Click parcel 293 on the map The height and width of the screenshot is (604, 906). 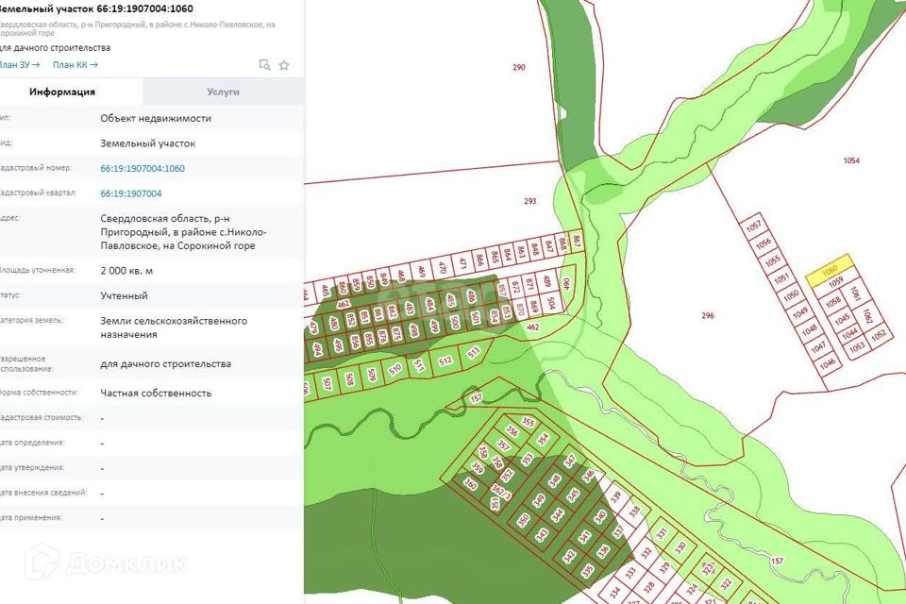[529, 201]
